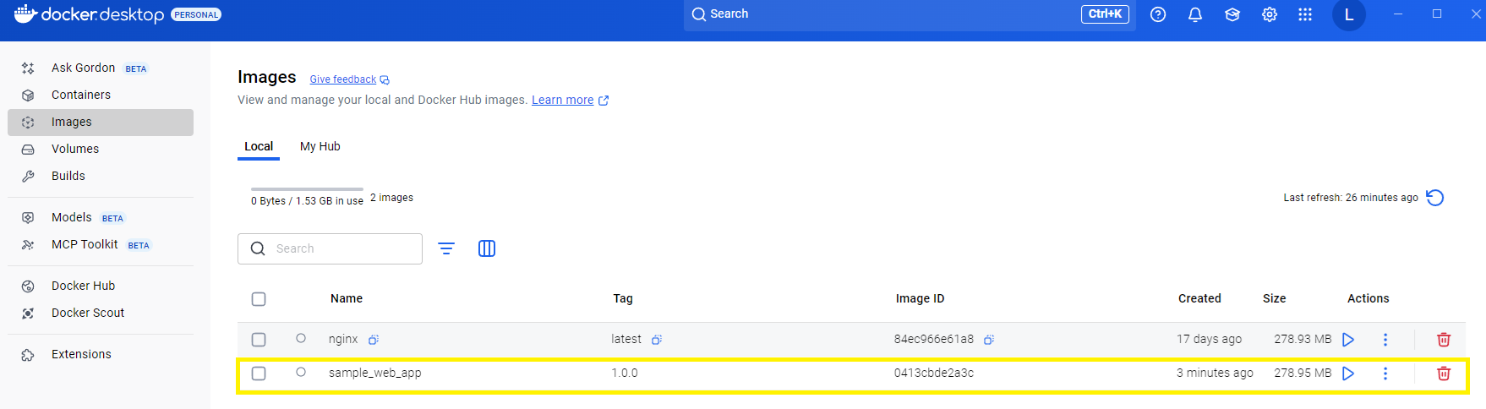Open Docker Scout in sidebar
This screenshot has width=1486, height=409.
[101, 313]
